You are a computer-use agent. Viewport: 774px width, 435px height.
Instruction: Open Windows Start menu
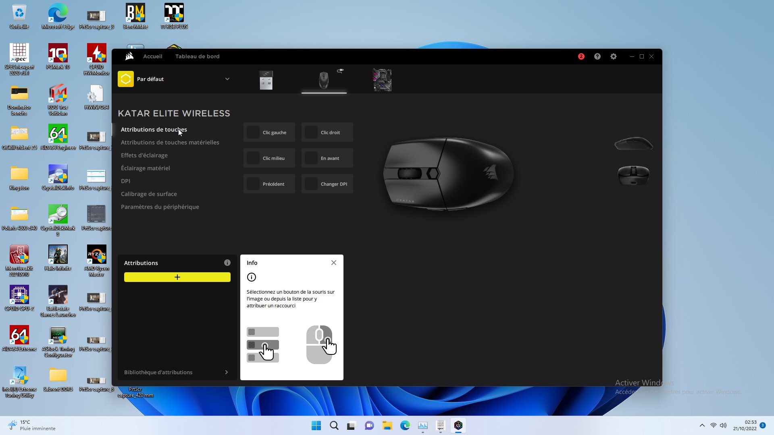coord(316,425)
